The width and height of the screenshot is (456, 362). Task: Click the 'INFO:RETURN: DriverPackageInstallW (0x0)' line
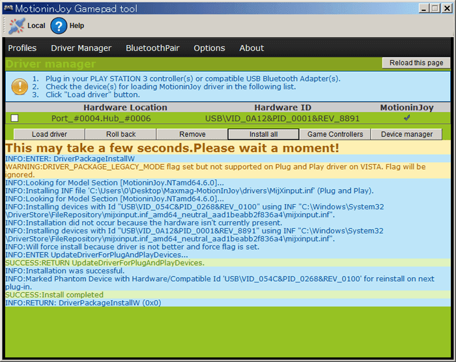click(x=228, y=303)
